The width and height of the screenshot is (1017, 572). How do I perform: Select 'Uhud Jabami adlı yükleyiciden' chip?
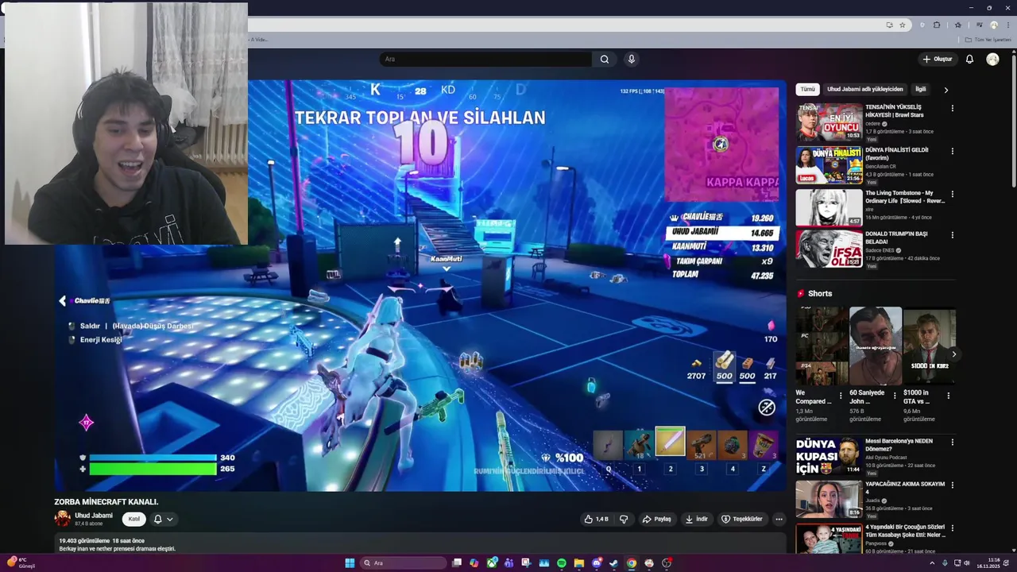click(x=864, y=90)
